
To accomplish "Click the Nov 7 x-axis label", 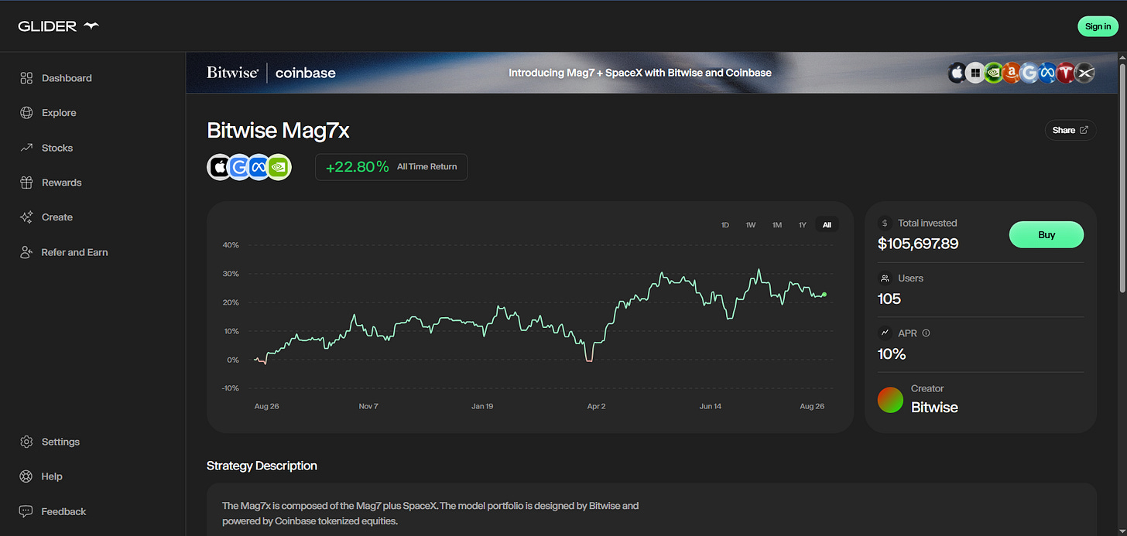I will tap(369, 406).
